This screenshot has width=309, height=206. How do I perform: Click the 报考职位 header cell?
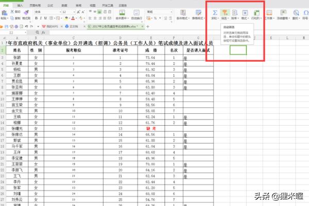74,50
